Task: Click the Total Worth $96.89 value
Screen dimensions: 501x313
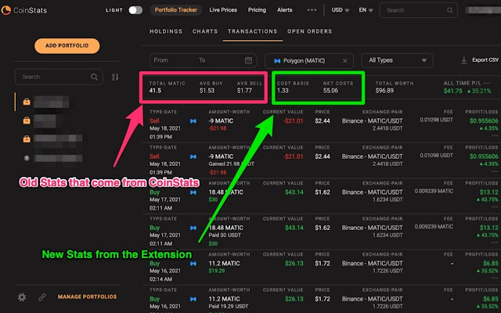Action: coord(384,91)
